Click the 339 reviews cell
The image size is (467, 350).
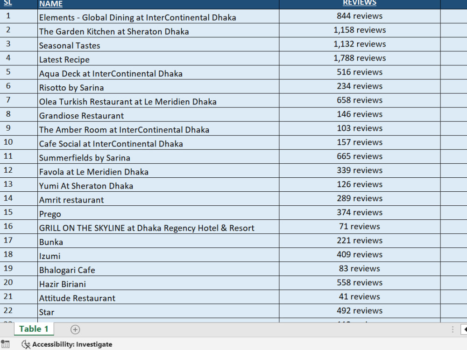click(360, 170)
